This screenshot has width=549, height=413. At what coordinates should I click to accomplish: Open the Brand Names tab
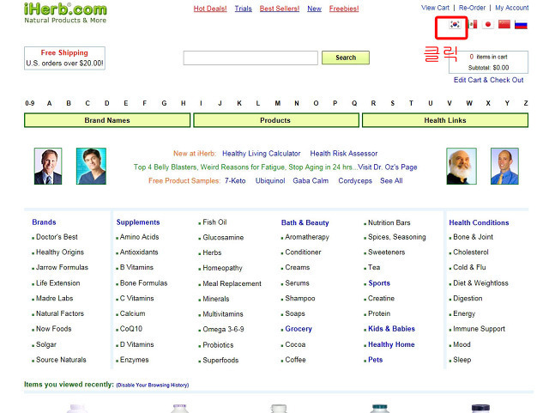(107, 120)
